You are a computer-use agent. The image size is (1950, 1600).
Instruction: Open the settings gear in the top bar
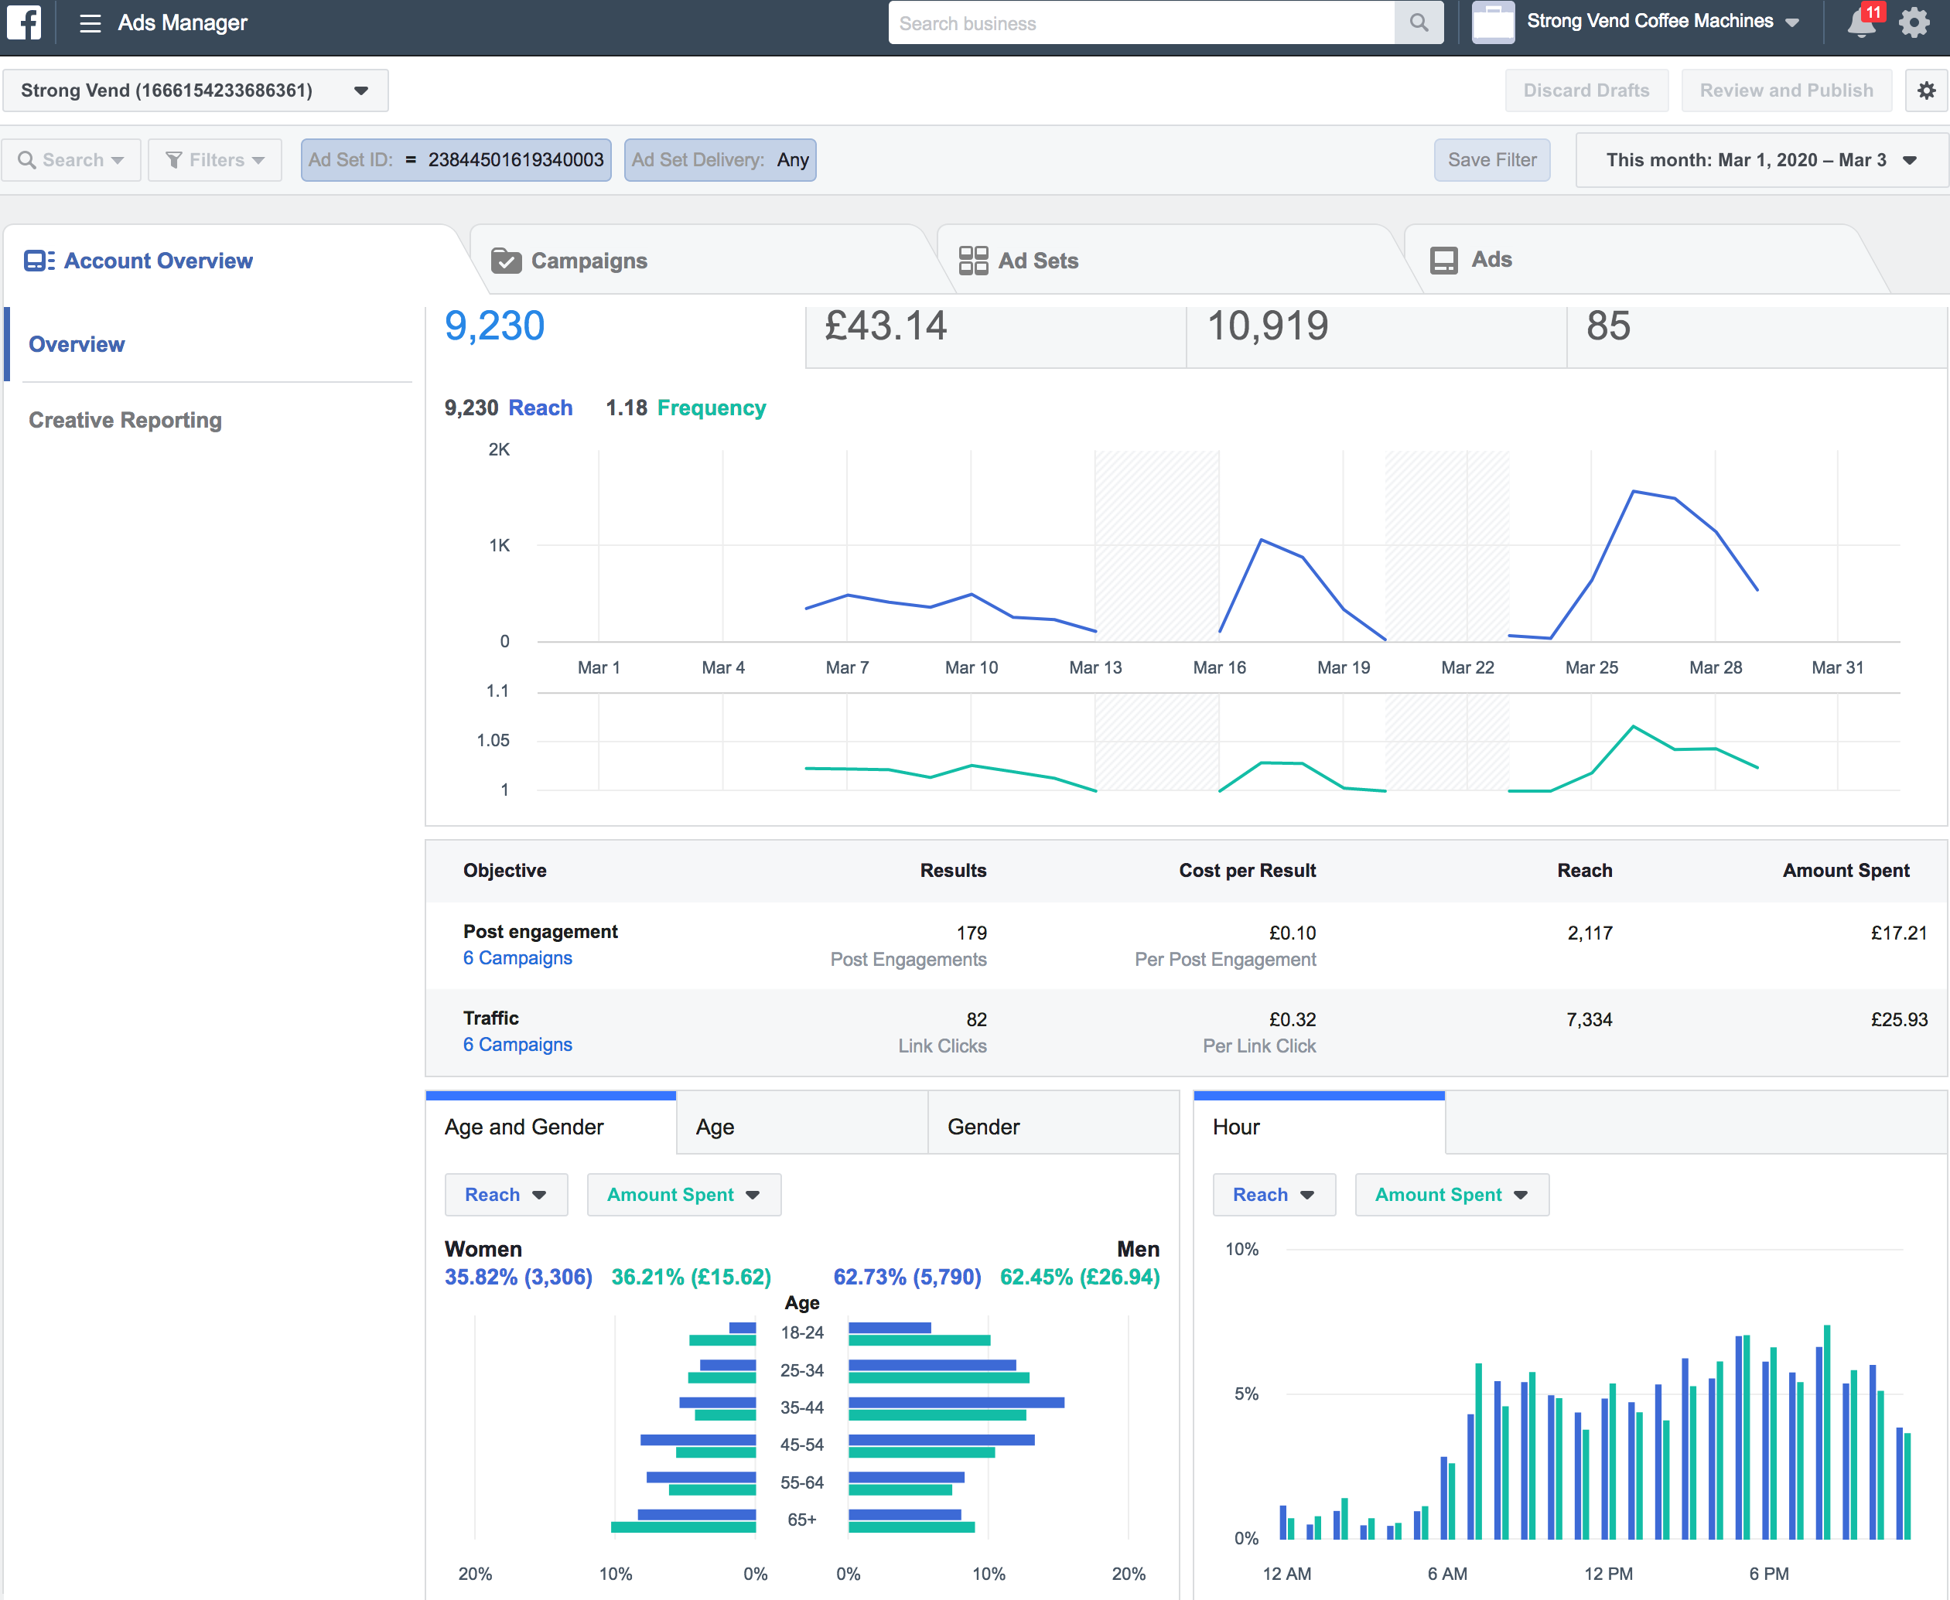click(1915, 23)
